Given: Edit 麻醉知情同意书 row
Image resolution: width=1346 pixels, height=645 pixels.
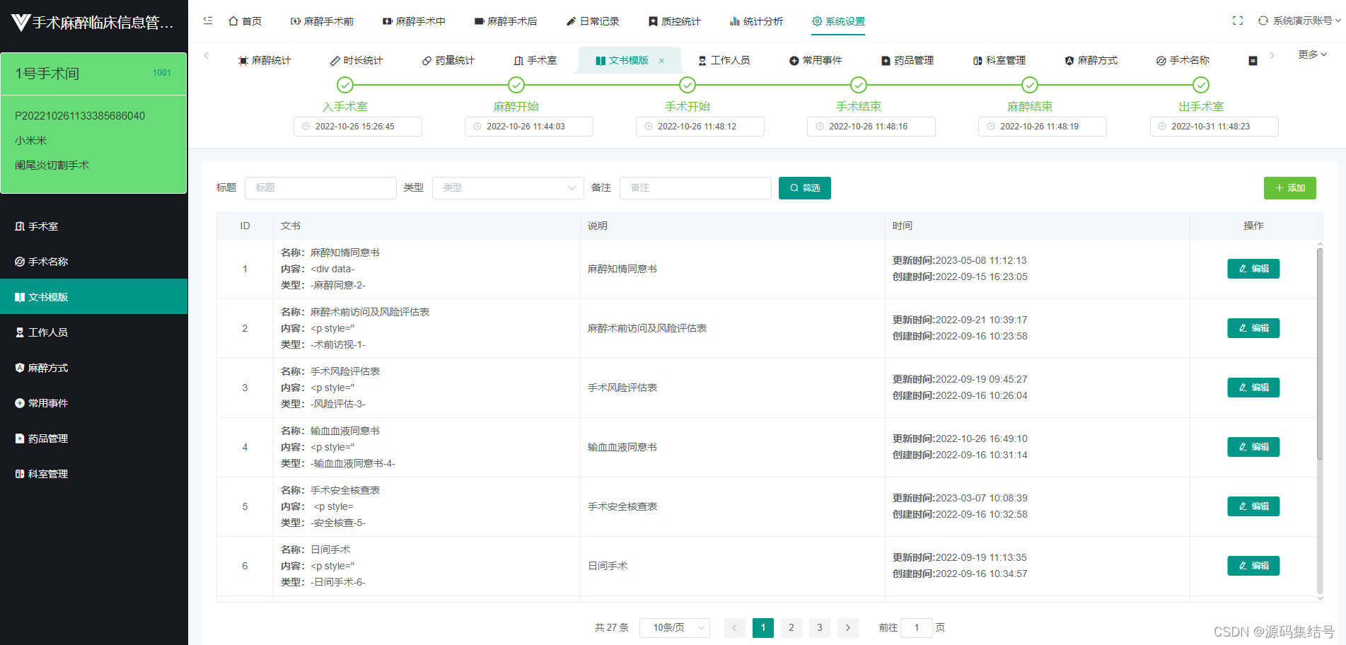Looking at the screenshot, I should 1253,269.
